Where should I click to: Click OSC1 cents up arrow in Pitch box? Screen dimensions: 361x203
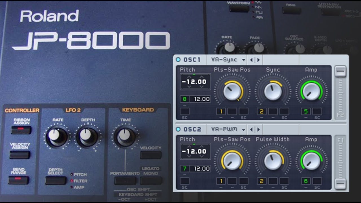202,77
